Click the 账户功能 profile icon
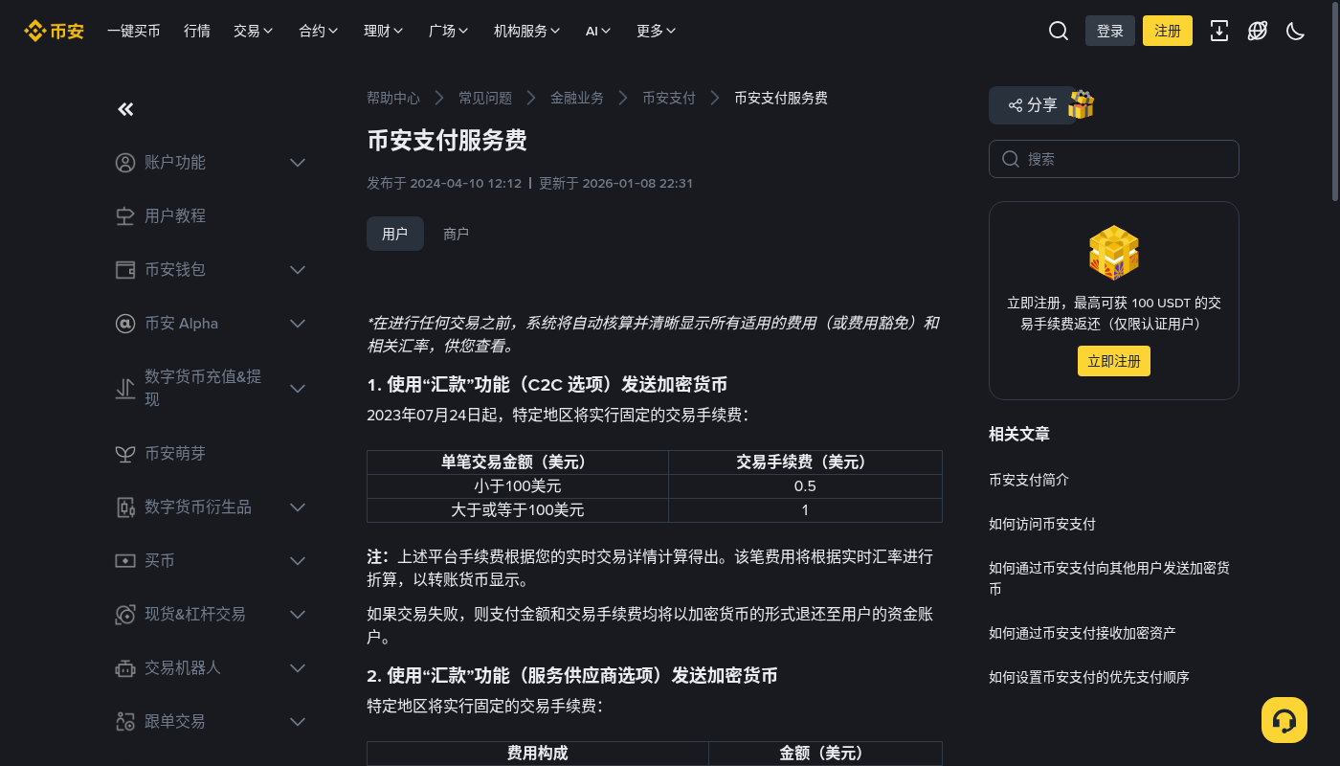 click(125, 163)
